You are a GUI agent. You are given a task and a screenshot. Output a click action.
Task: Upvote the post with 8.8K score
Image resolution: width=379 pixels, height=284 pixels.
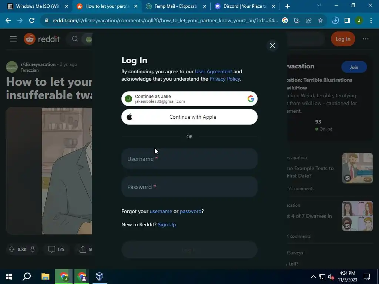click(11, 249)
